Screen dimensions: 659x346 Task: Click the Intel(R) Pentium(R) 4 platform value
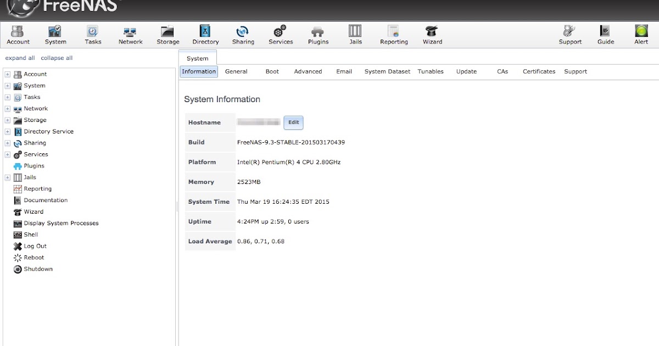tap(289, 162)
